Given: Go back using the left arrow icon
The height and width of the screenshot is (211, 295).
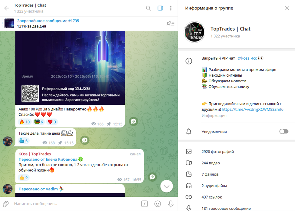Looking at the screenshot, I should (x=7, y=8).
